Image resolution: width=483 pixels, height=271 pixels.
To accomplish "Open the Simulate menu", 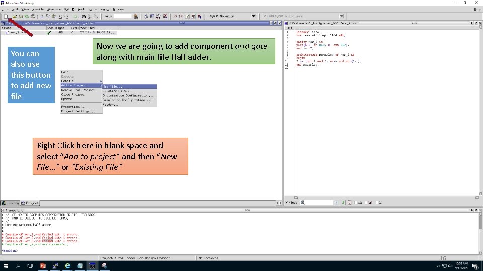I will 54,9.
